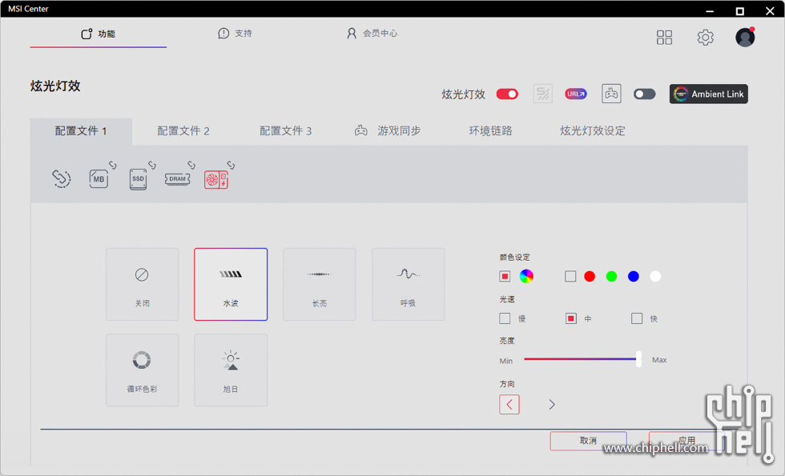785x476 pixels.
Task: Click the Ambient Link button
Action: coord(709,94)
